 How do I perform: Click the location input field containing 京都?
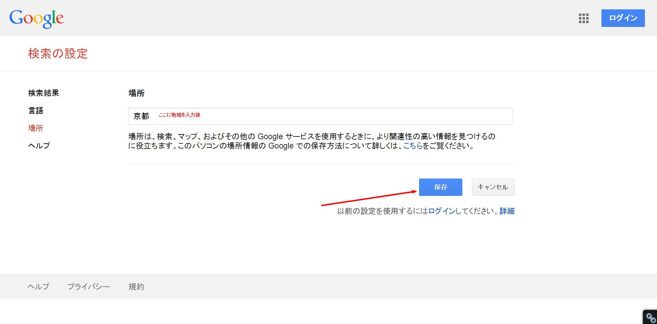[x=320, y=116]
